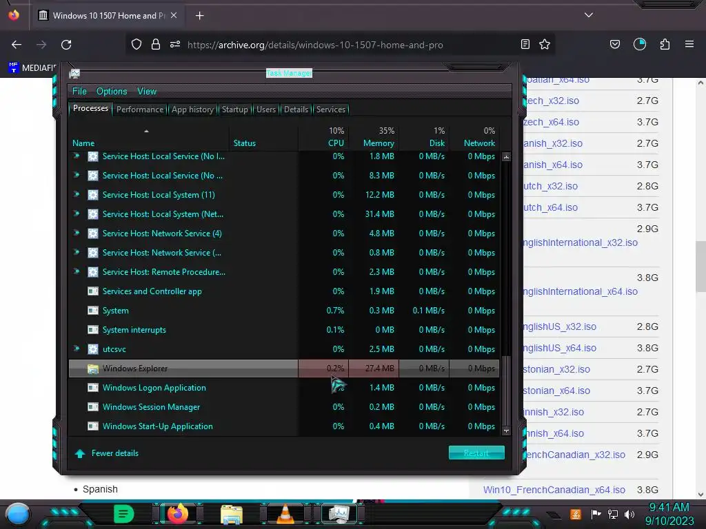This screenshot has width=706, height=529.
Task: Sort processes by Disk column
Action: [424, 137]
